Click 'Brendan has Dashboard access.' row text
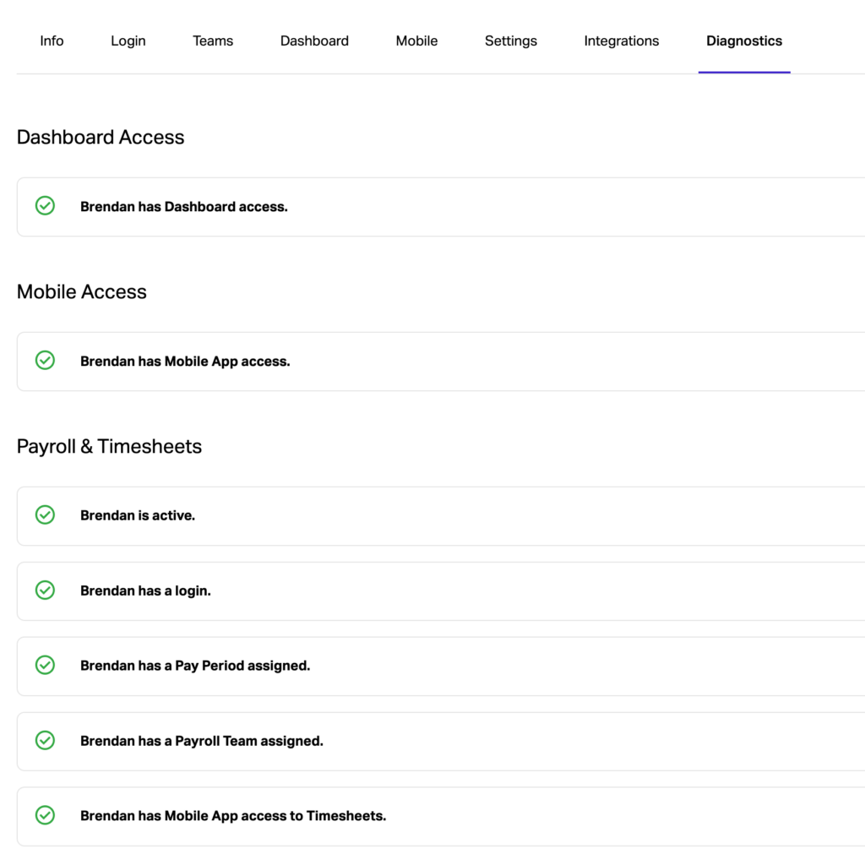Image resolution: width=865 pixels, height=865 pixels. 184,207
